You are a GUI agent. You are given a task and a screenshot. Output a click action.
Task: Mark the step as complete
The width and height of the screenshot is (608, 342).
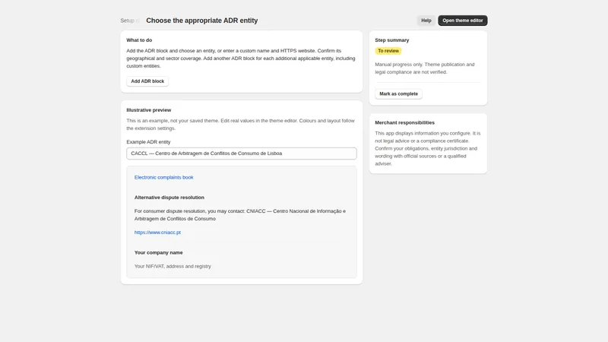398,93
